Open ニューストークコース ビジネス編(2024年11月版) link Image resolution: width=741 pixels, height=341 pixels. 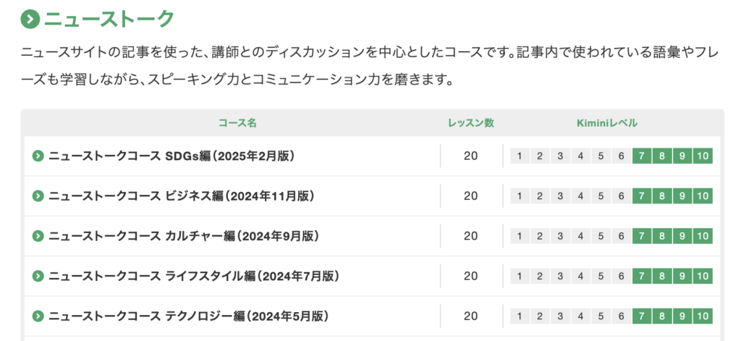pyautogui.click(x=181, y=196)
